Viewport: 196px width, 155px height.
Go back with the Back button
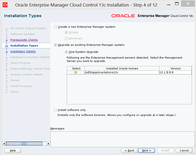click(x=130, y=151)
